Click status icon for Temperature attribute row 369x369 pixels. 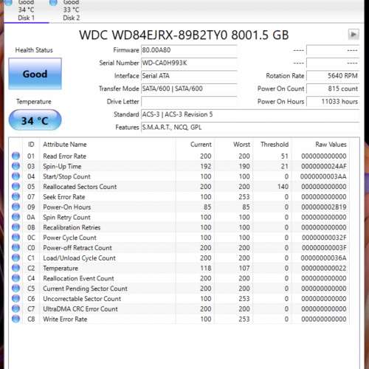click(x=15, y=268)
